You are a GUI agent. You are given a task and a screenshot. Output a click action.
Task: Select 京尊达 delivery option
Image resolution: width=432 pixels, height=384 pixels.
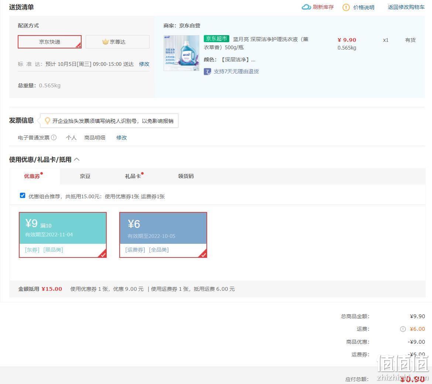coord(118,42)
